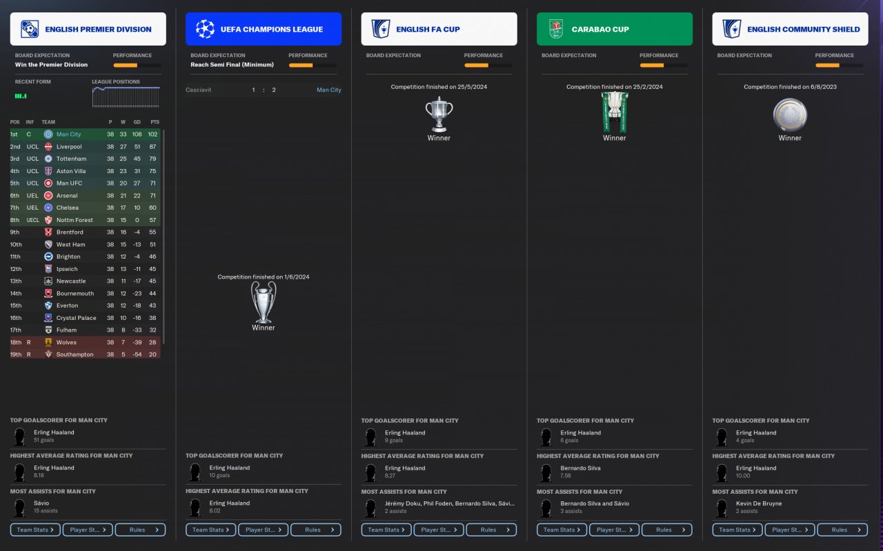Open Rules under Carabao Cup panel
The height and width of the screenshot is (551, 883).
(x=667, y=530)
